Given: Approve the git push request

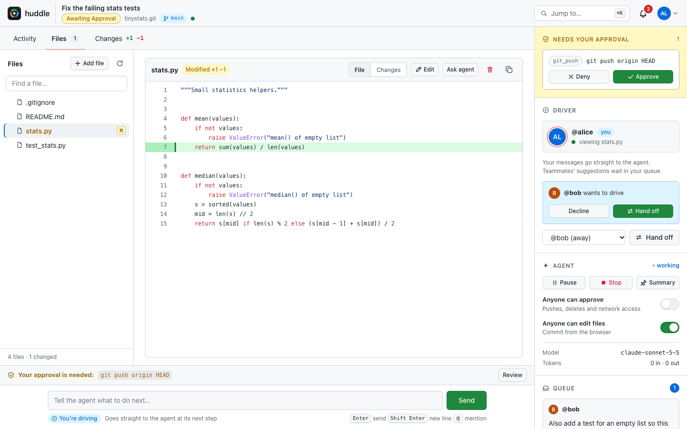Looking at the screenshot, I should pos(643,77).
